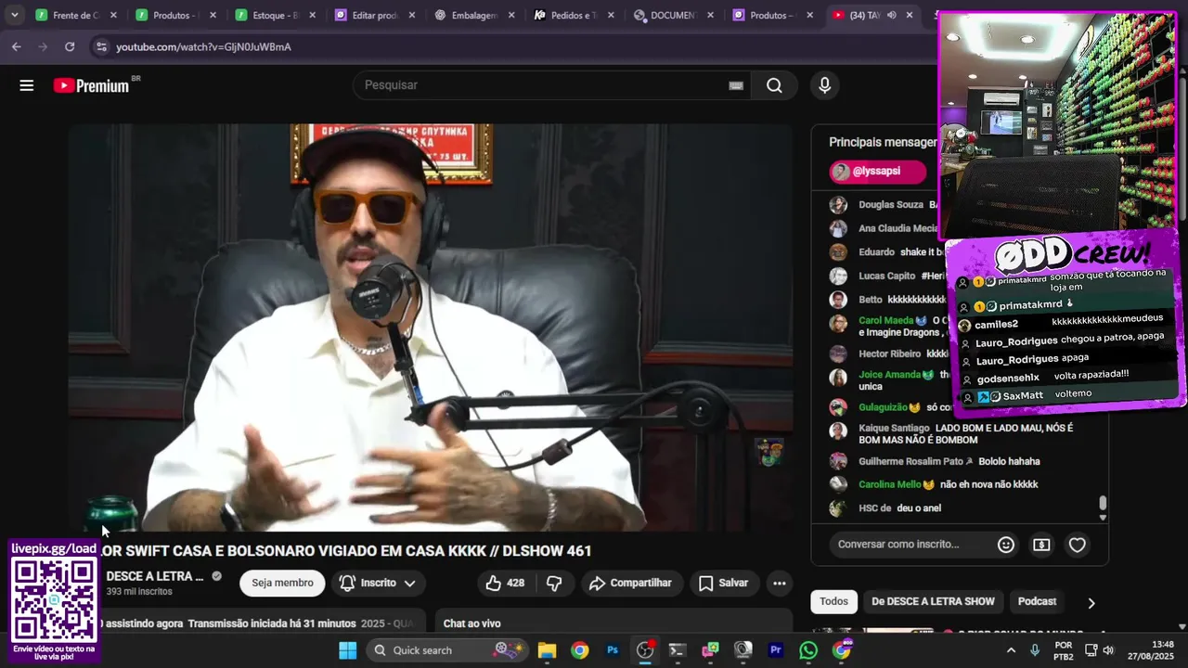Go back to the previous page
Screen dimensions: 1188x668
(17, 46)
